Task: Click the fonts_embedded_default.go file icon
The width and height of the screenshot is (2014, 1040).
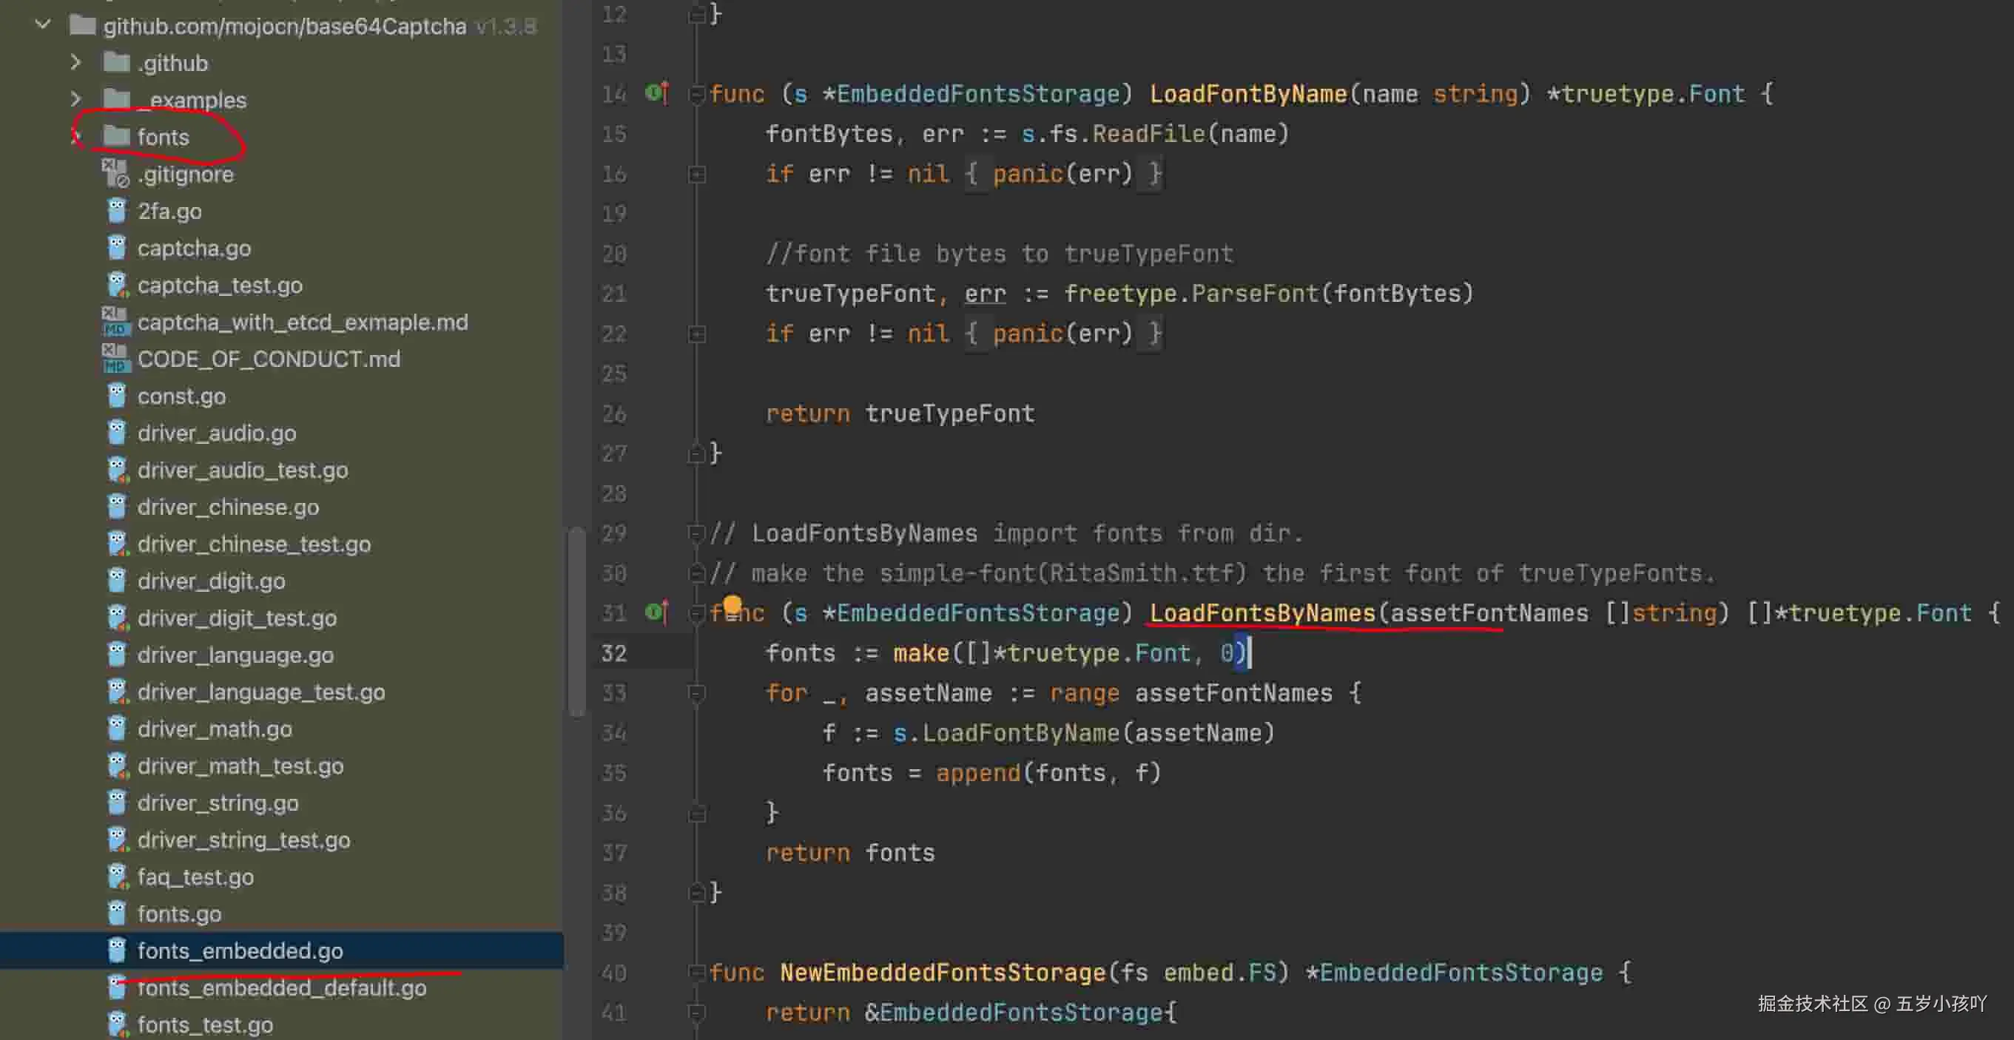Action: click(116, 987)
